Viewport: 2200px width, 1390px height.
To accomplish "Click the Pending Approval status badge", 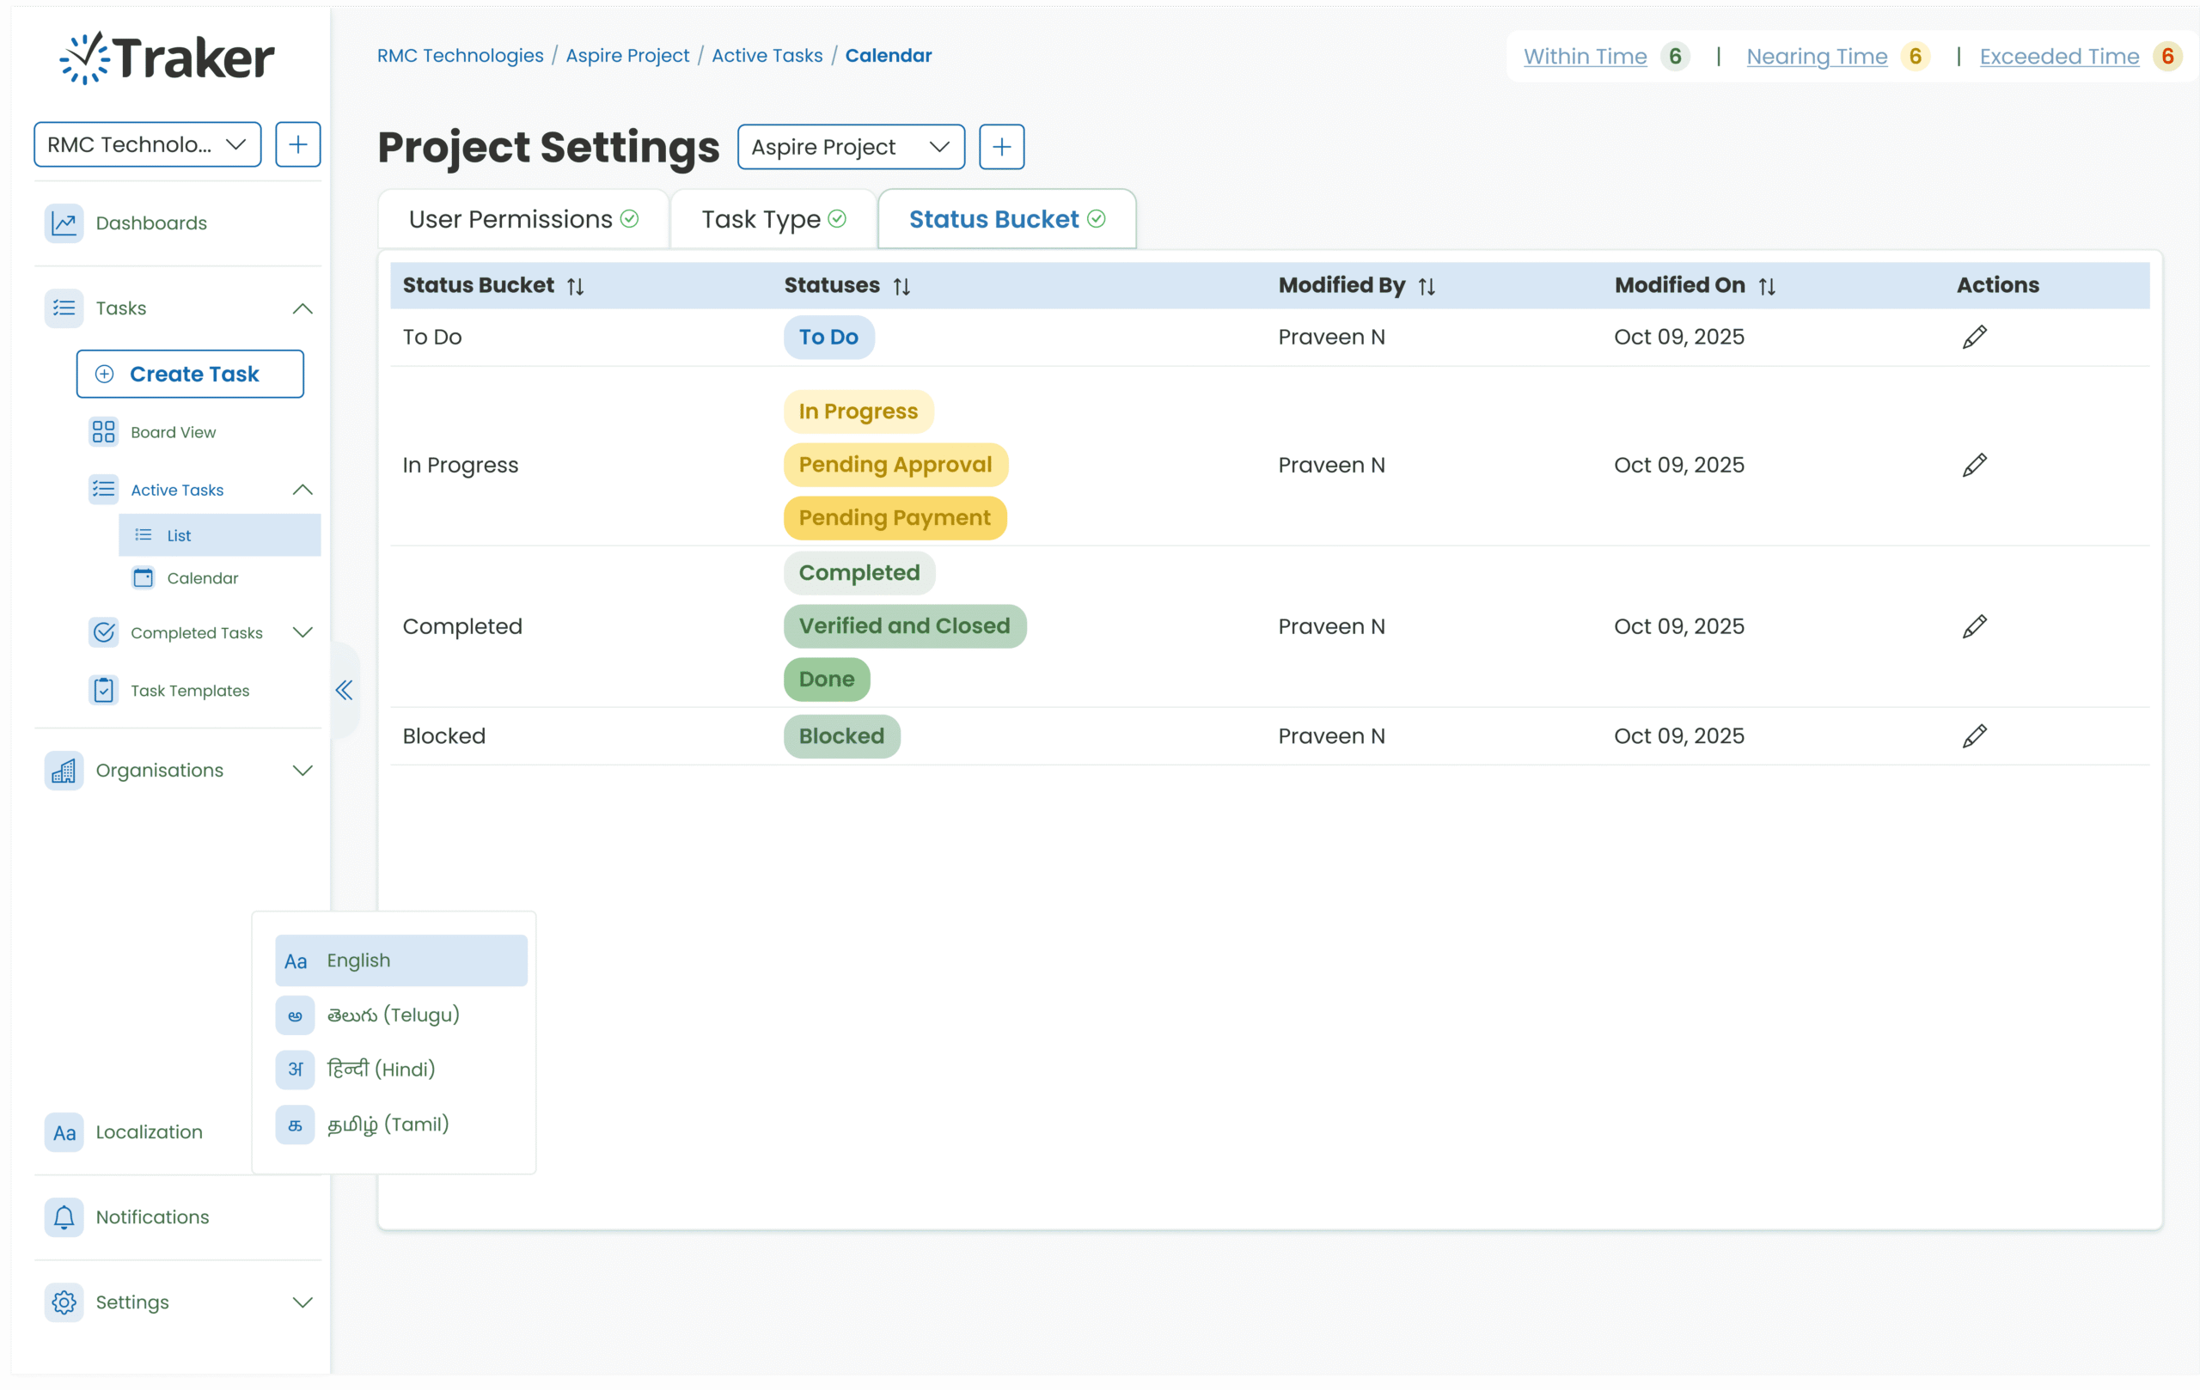I will tap(895, 465).
